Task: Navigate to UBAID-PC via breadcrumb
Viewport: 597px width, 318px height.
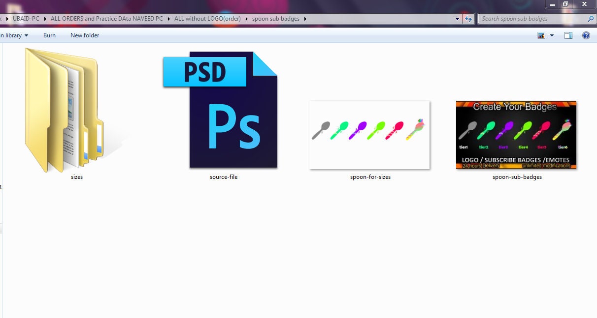Action: [26, 18]
